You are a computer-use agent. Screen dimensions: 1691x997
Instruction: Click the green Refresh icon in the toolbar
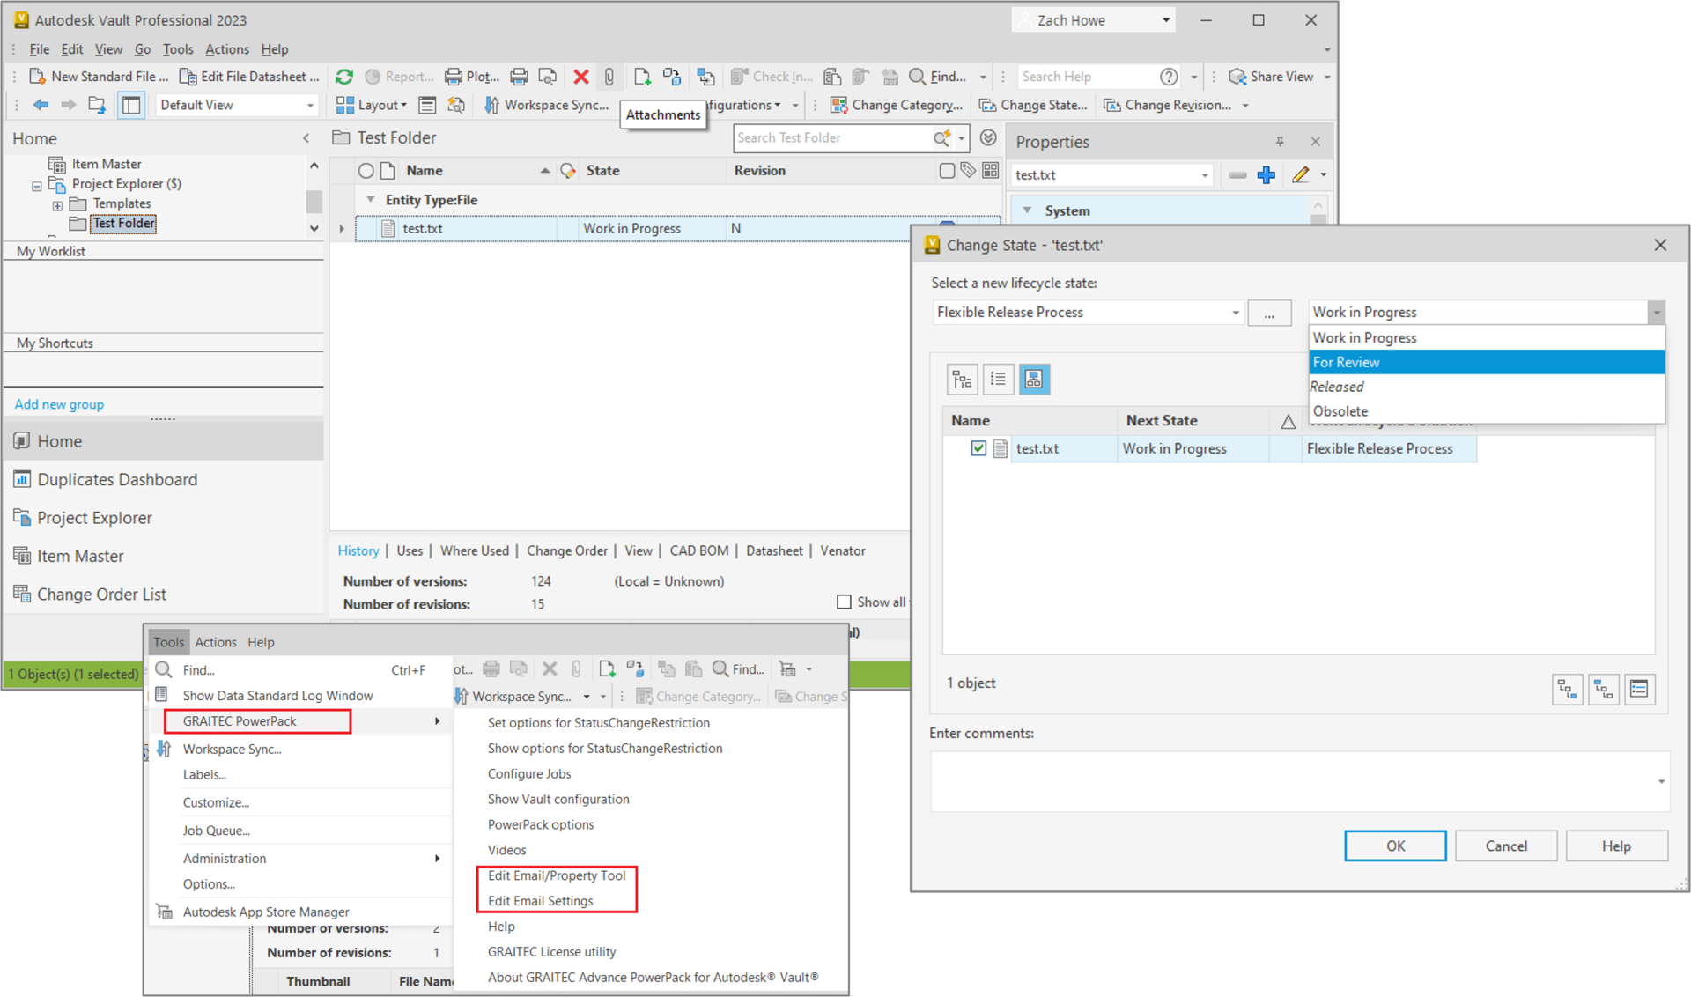pyautogui.click(x=344, y=77)
